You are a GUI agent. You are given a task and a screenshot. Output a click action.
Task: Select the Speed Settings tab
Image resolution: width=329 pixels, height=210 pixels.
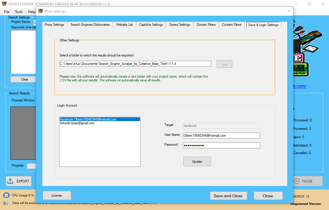(x=179, y=25)
